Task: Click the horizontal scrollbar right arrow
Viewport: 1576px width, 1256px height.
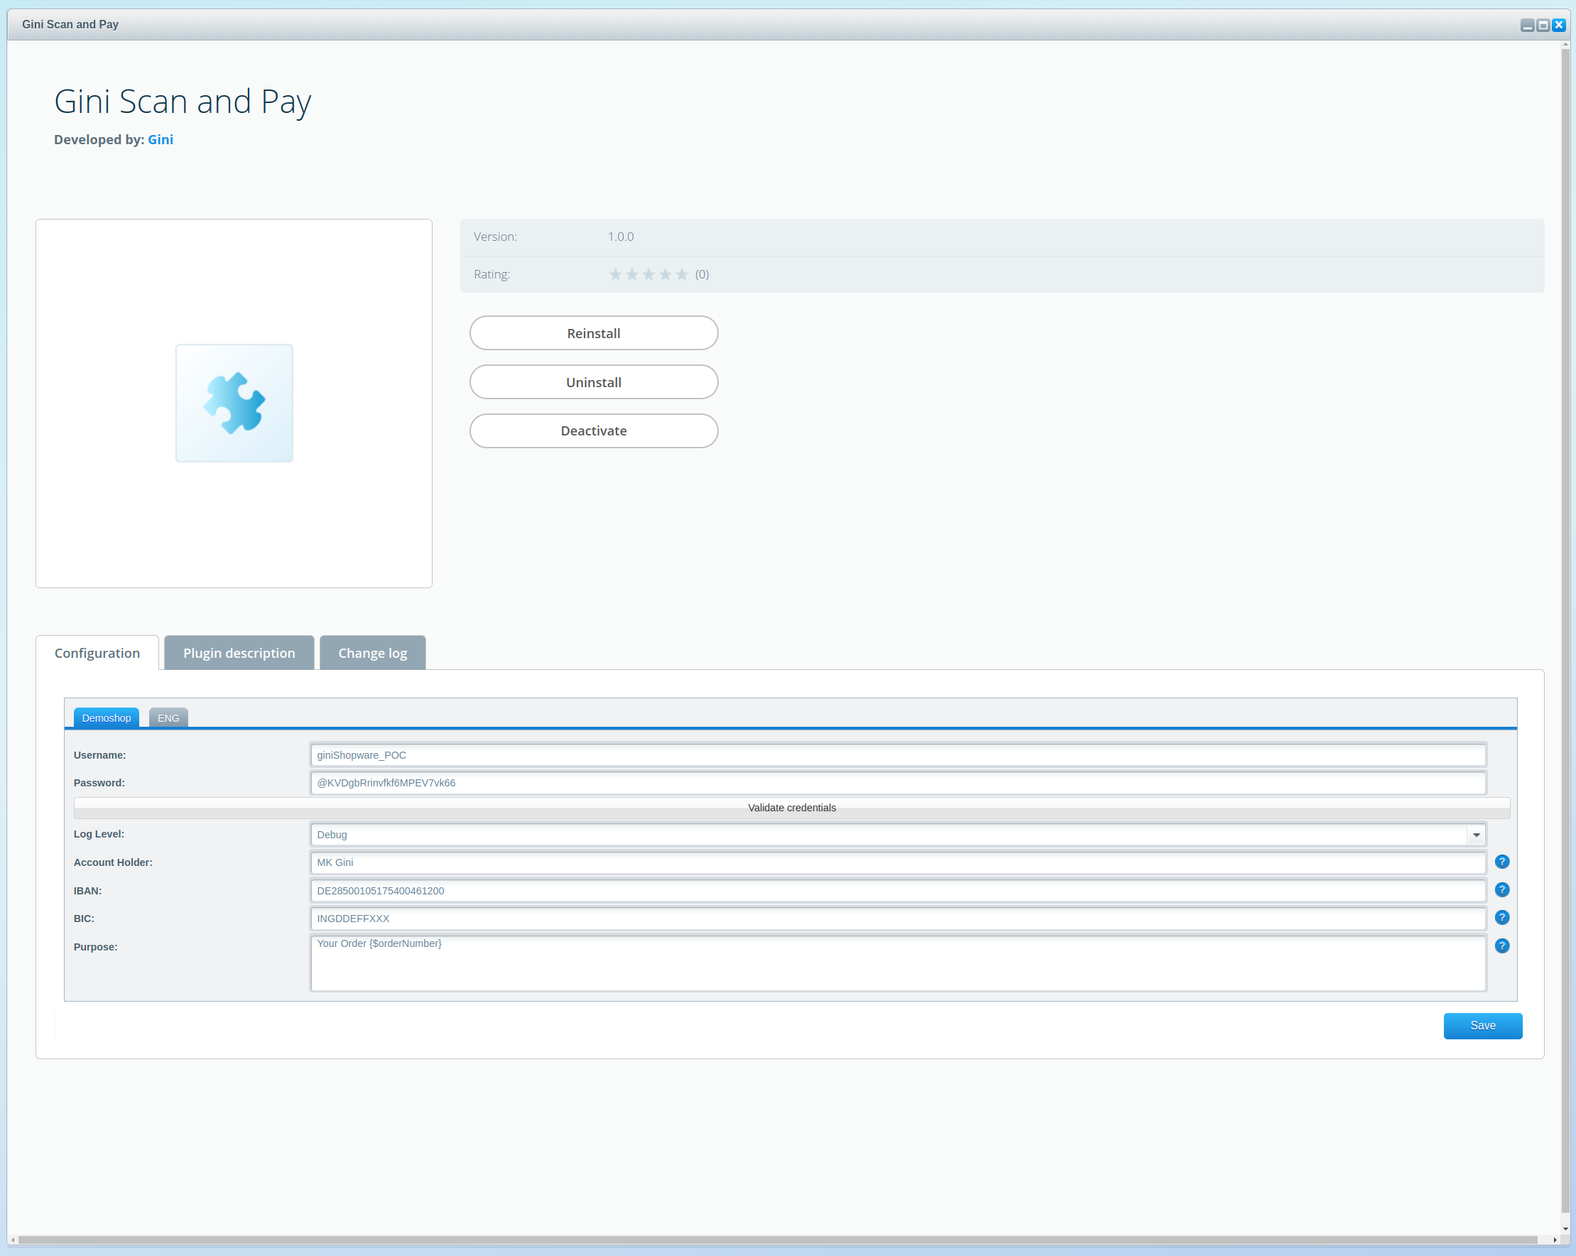Action: click(x=1555, y=1240)
